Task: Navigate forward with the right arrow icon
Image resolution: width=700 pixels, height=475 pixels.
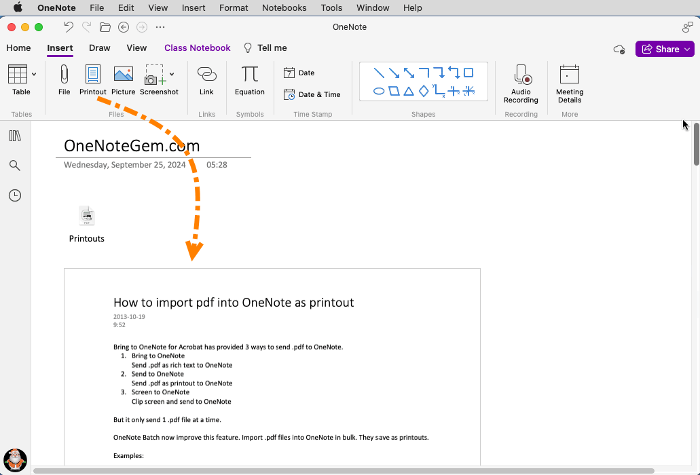Action: click(142, 27)
